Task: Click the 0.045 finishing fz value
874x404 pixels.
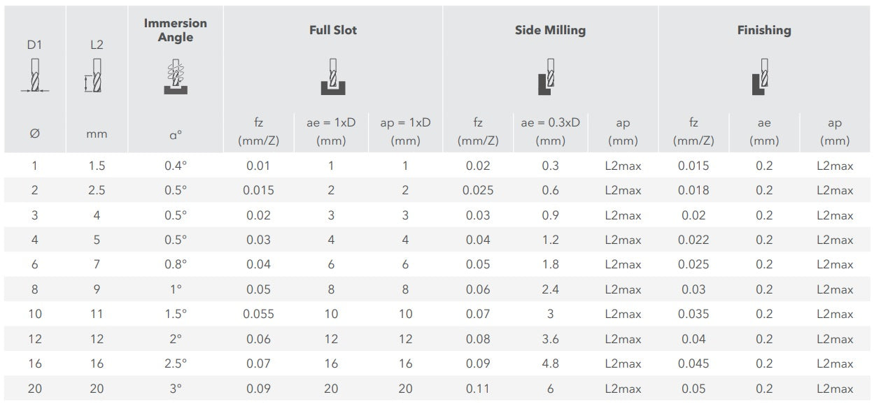Action: pos(693,363)
